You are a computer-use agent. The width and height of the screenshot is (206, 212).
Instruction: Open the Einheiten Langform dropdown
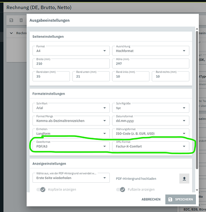(71, 134)
